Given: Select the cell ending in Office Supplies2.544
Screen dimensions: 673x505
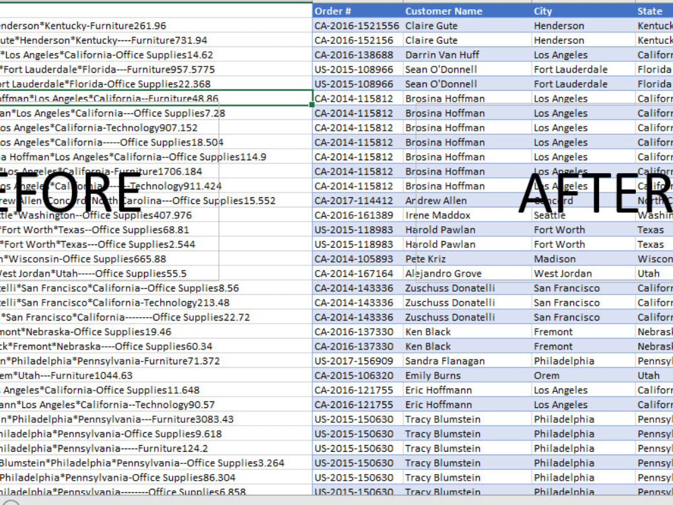Looking at the screenshot, I should pos(156,244).
